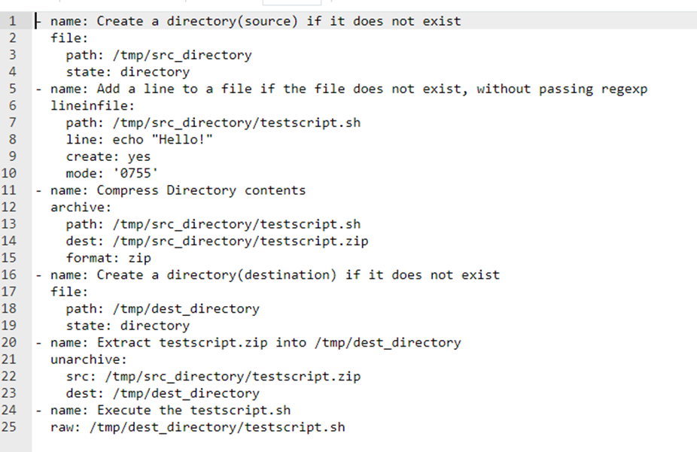Click 'Execute the testscript.sh' task name
Image resolution: width=697 pixels, height=452 pixels.
193,410
